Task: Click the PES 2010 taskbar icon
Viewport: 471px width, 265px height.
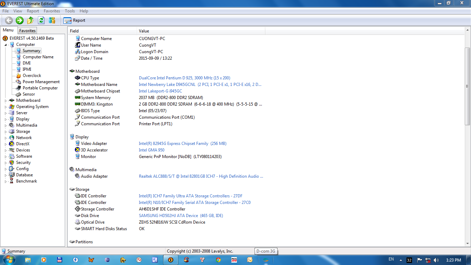Action: point(234,260)
